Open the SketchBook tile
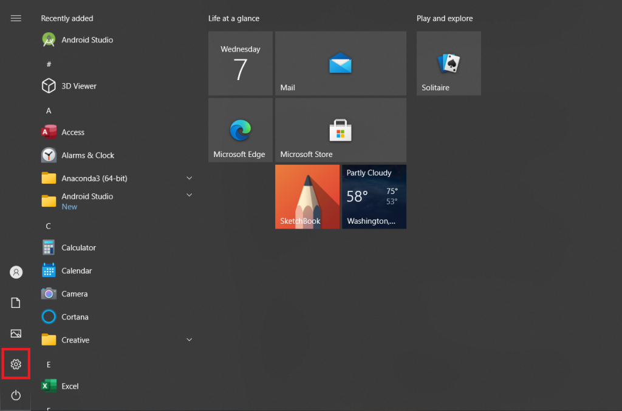This screenshot has width=622, height=411. point(307,196)
